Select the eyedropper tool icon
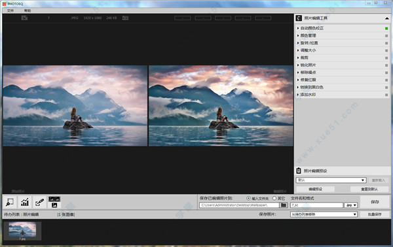Image resolution: width=393 pixels, height=247 pixels. point(39,202)
